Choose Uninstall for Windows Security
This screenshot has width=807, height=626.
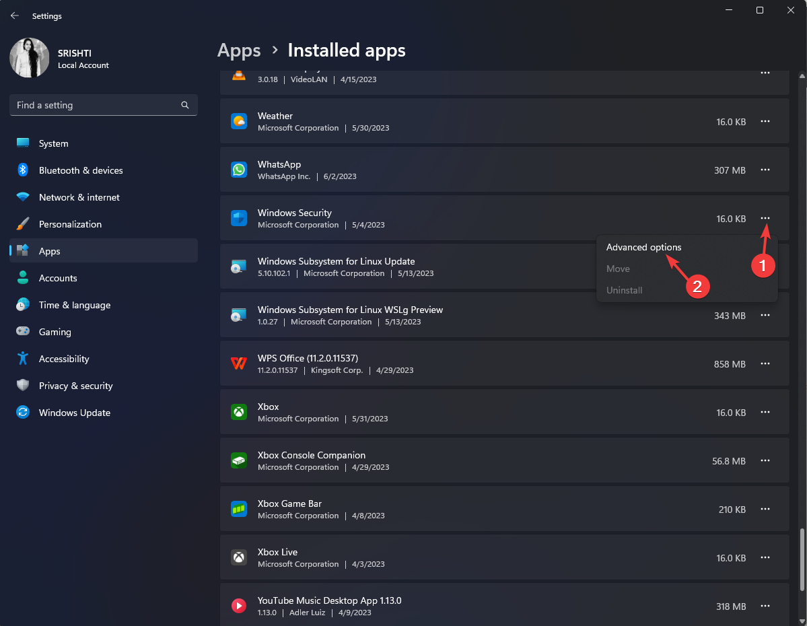click(x=624, y=289)
